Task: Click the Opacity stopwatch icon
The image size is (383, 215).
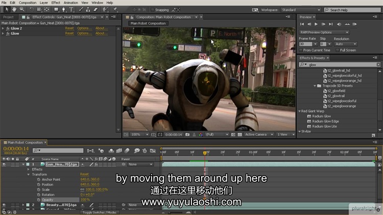Action: 37,200
